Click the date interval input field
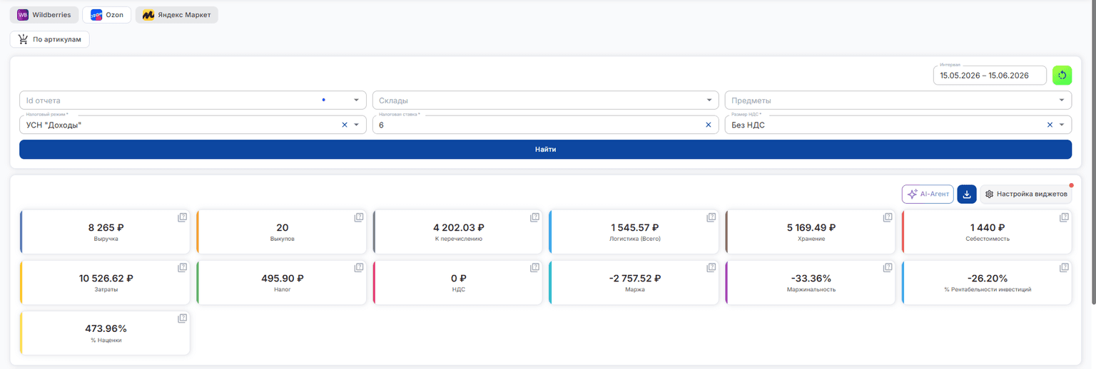 [990, 75]
